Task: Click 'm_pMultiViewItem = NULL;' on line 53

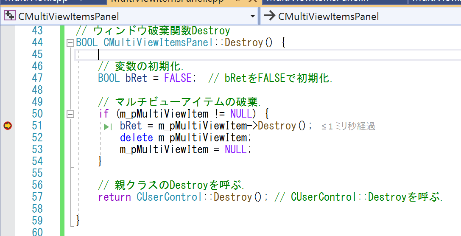Action: tap(186, 149)
